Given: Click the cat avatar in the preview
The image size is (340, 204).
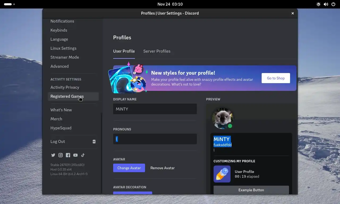Looking at the screenshot, I should (x=222, y=118).
